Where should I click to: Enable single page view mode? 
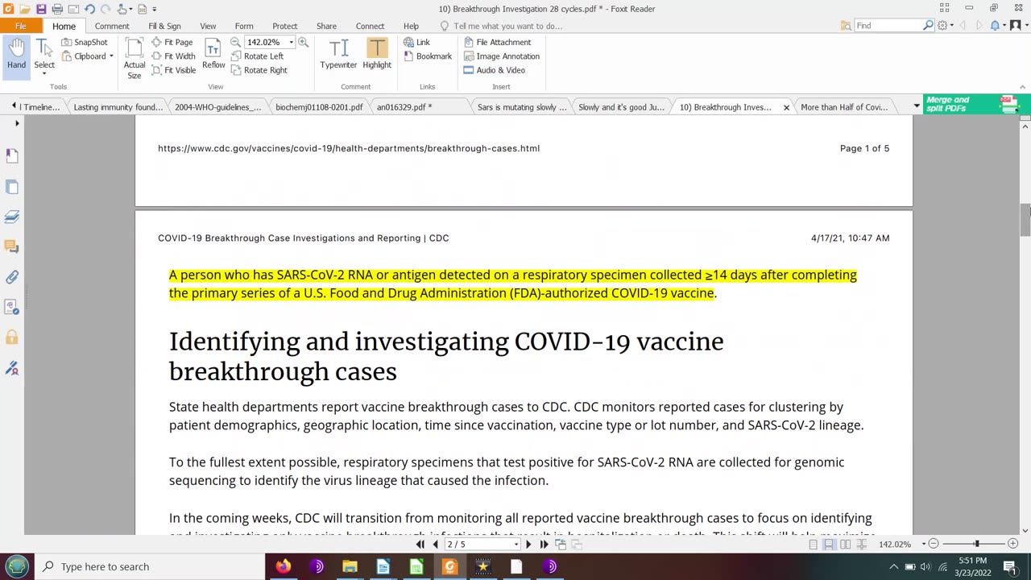click(x=813, y=545)
